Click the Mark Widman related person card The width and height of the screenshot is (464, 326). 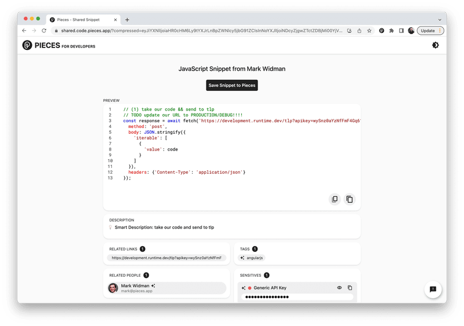(166, 288)
